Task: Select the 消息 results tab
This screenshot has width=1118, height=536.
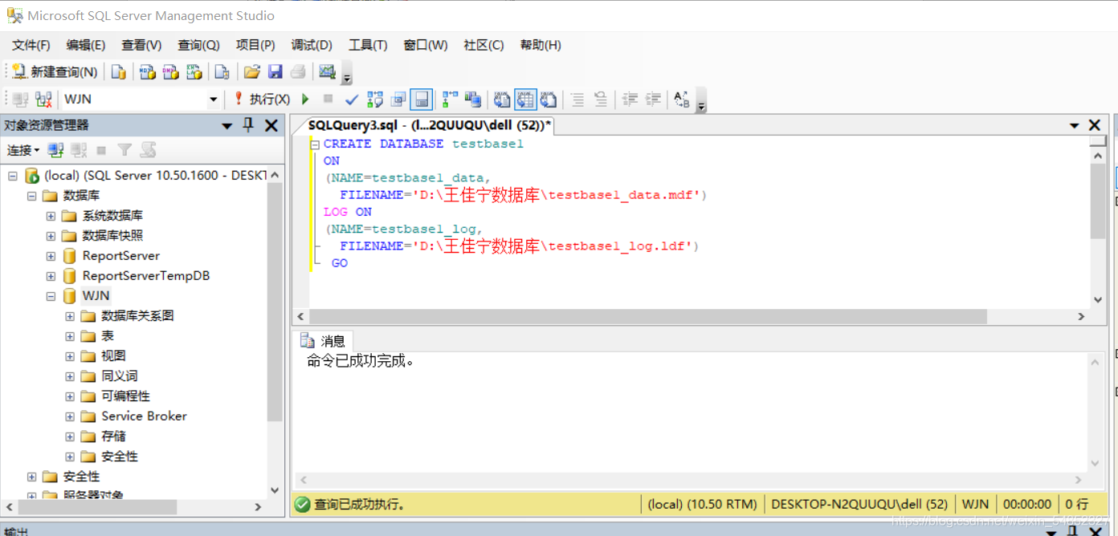Action: coord(323,341)
